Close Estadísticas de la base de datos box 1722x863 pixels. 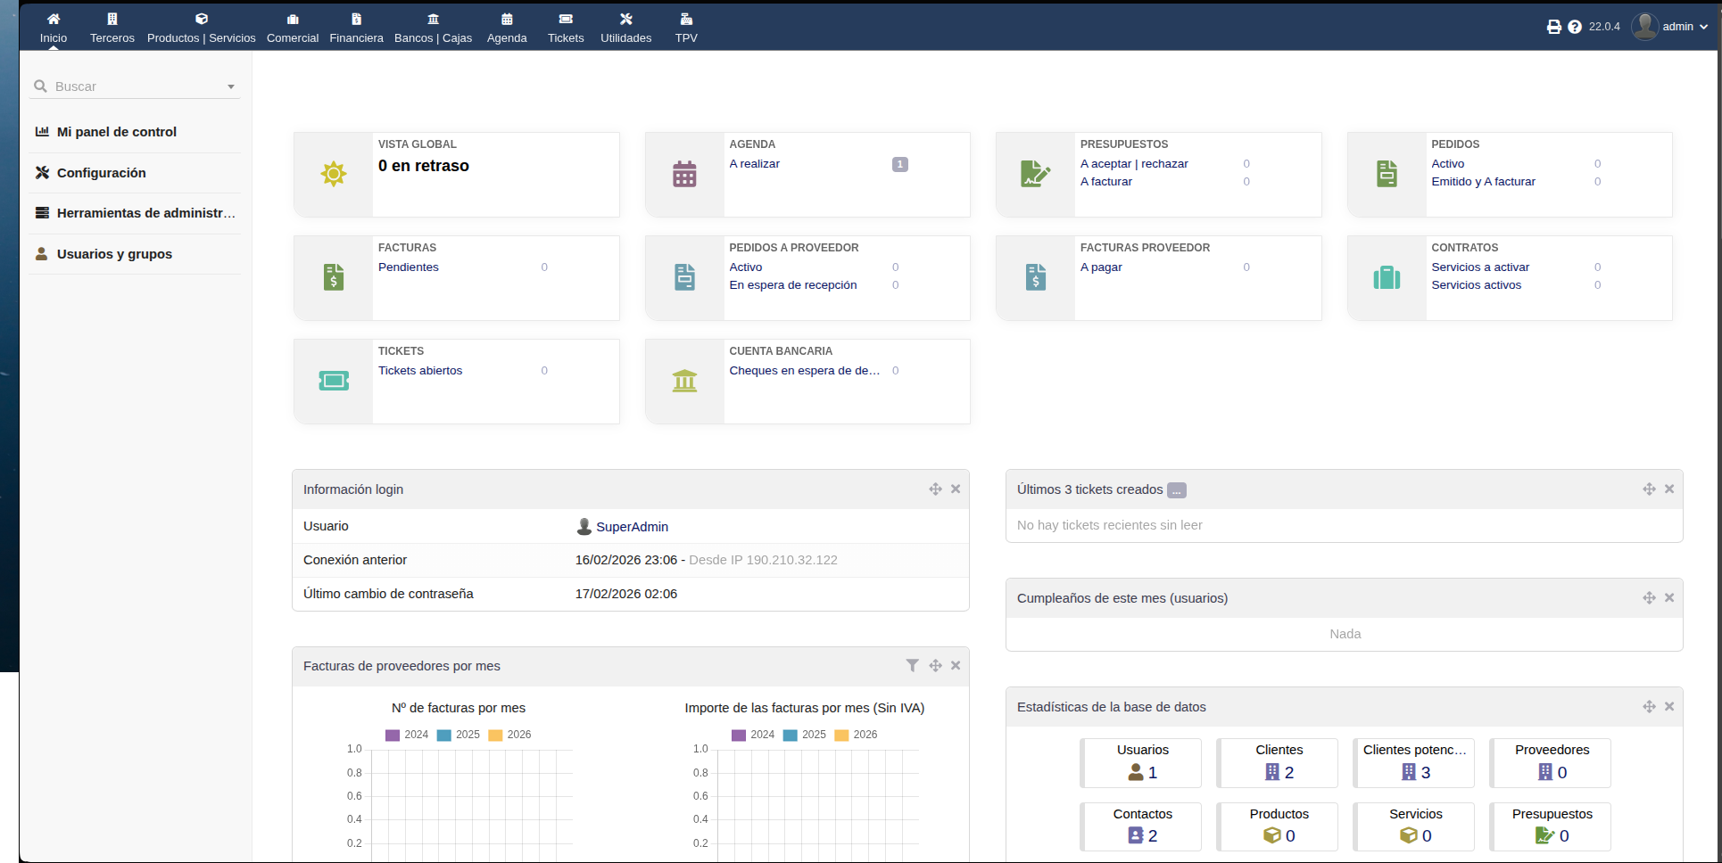tap(1669, 707)
